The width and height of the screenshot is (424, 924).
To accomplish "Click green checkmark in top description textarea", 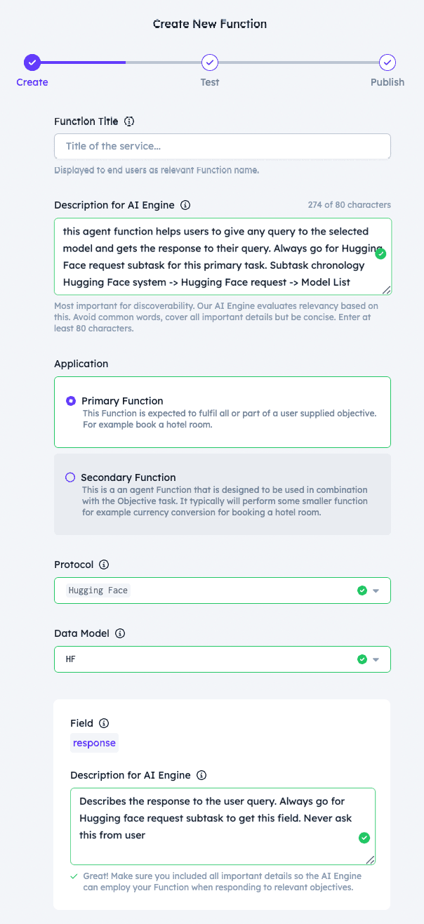I will click(x=380, y=253).
